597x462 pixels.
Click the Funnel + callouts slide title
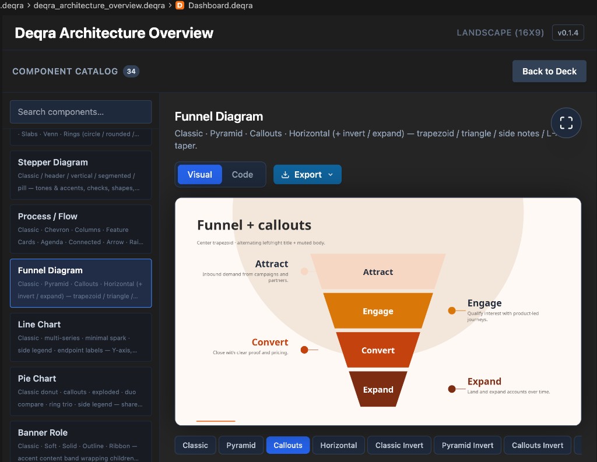coord(254,225)
